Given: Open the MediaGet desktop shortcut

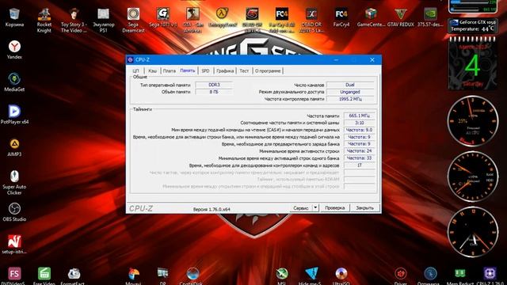Looking at the screenshot, I should (x=14, y=82).
